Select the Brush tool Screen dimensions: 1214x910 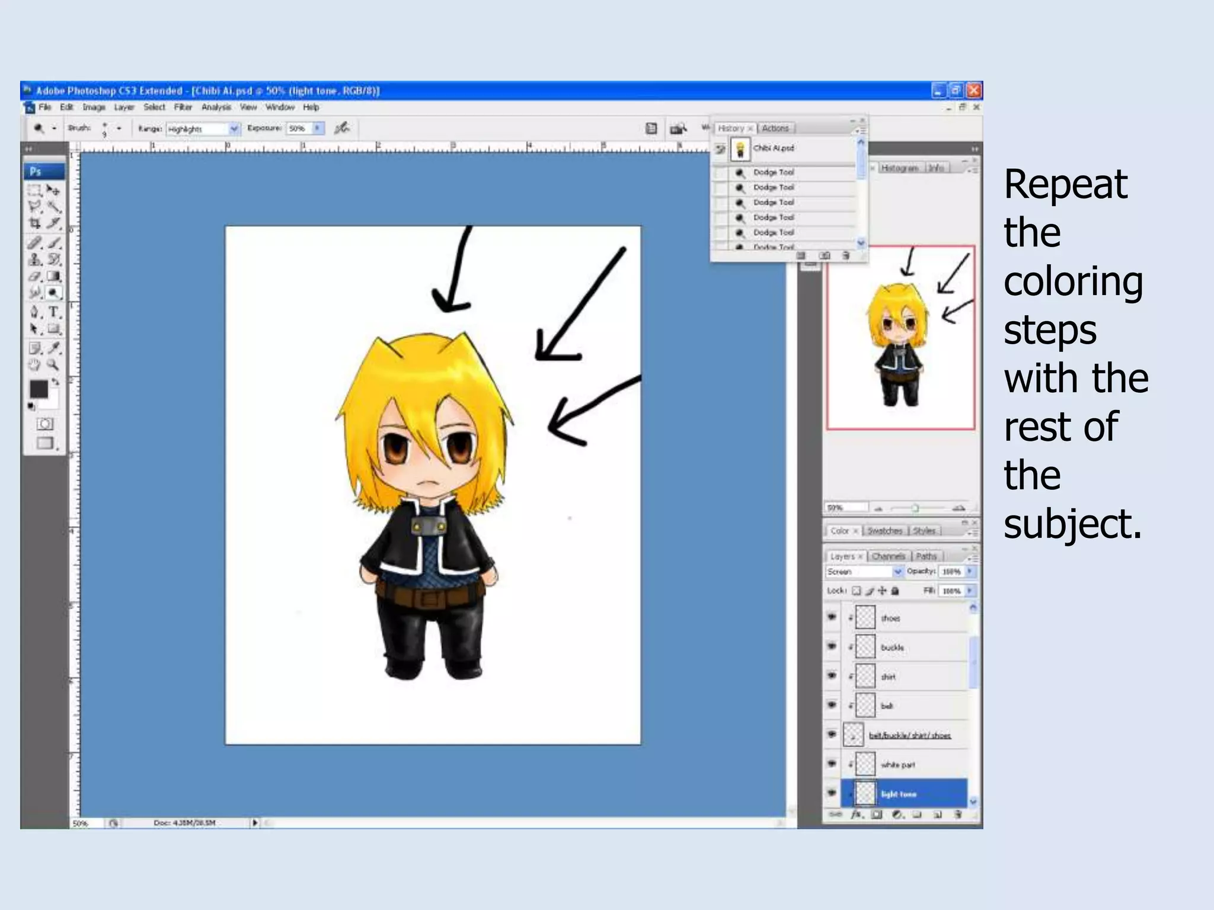coord(54,243)
